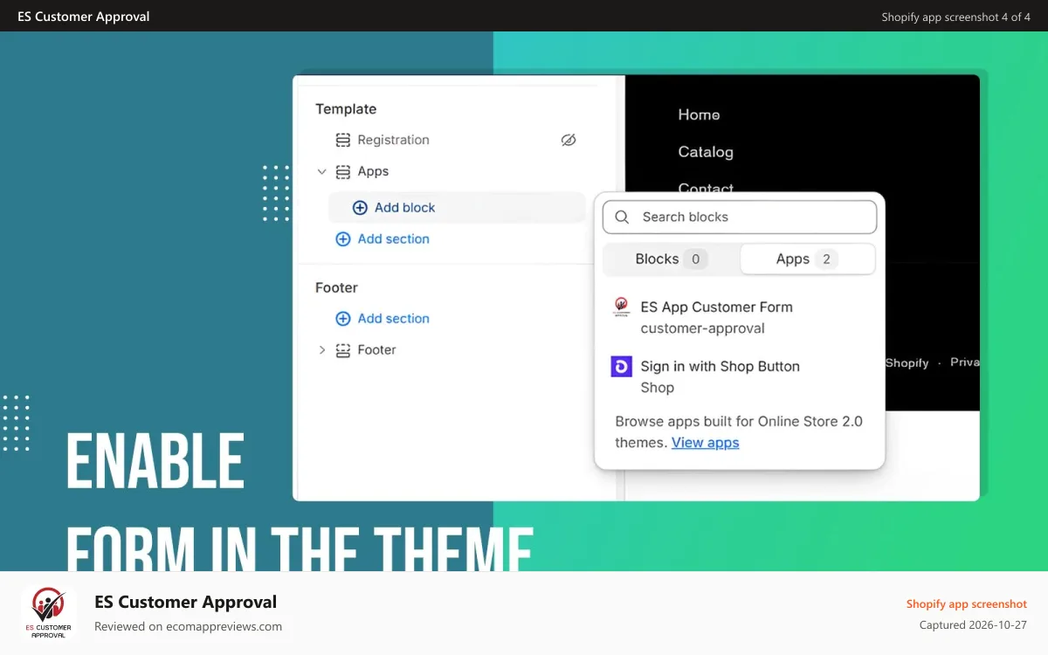This screenshot has height=655, width=1048.
Task: Select the ES App Customer Form block
Action: pos(740,318)
